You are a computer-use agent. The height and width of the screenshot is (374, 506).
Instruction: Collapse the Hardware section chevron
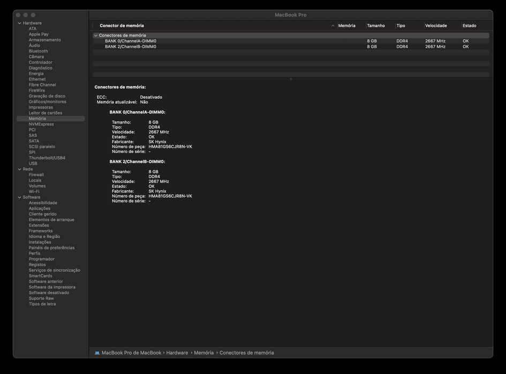[x=19, y=23]
